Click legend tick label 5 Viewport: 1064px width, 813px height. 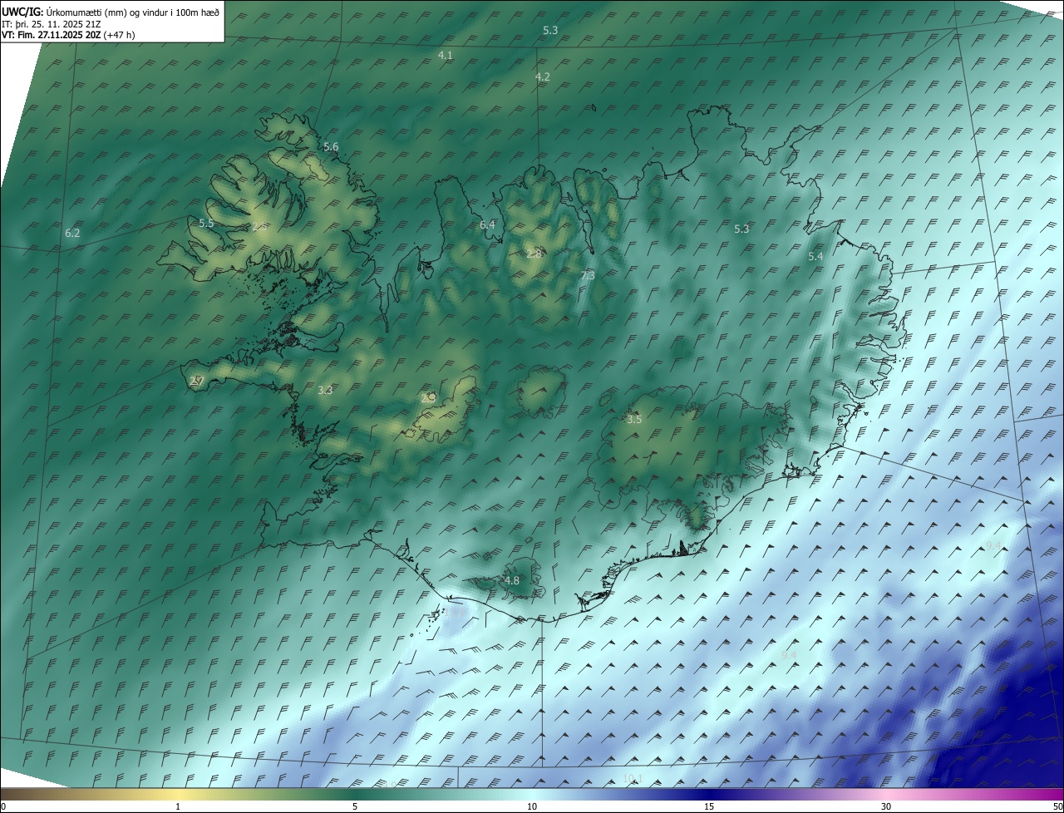(355, 807)
